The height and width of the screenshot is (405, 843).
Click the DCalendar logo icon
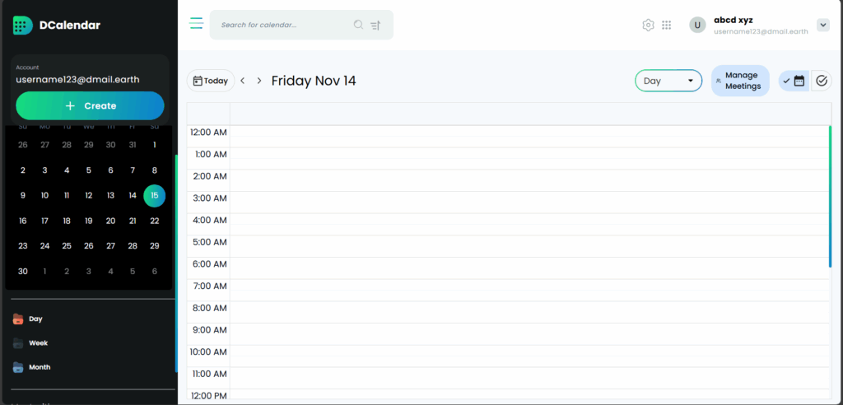pos(23,26)
